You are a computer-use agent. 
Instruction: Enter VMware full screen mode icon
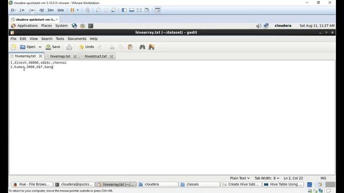139,10
